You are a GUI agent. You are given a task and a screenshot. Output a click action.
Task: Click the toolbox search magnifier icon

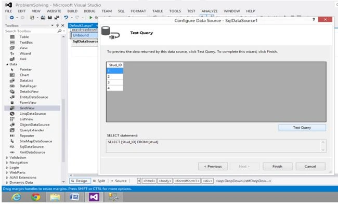59,31
